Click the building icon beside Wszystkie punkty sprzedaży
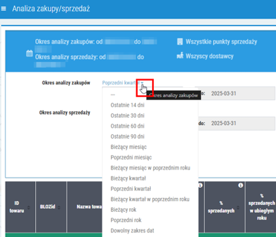This screenshot has width=276, height=237. point(180,42)
